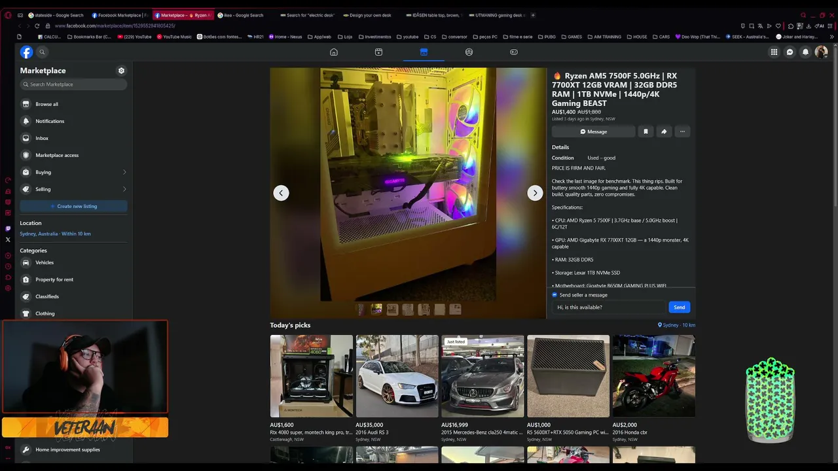Open Marketplace Inbox
The height and width of the screenshot is (471, 838).
click(x=73, y=138)
